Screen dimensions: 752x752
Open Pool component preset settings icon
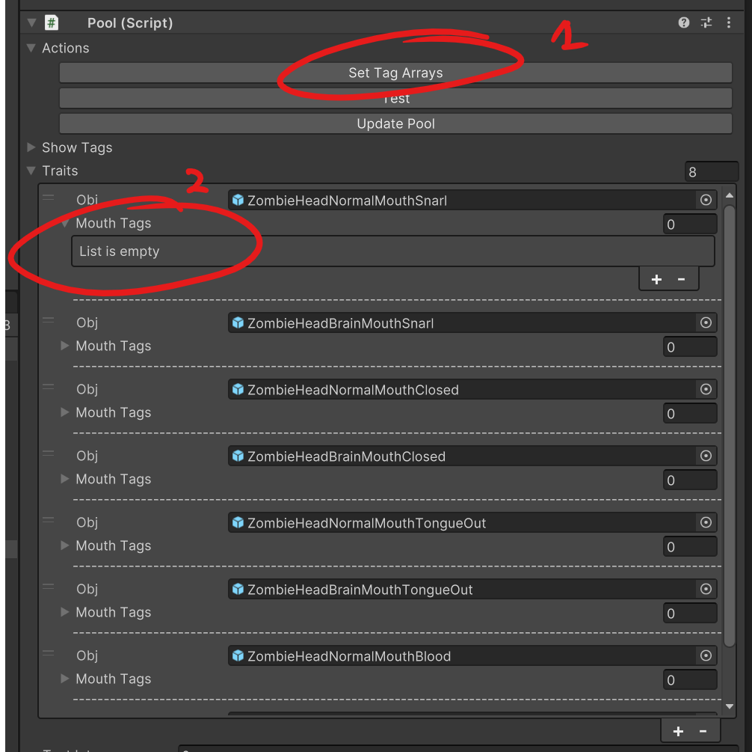[x=706, y=23]
